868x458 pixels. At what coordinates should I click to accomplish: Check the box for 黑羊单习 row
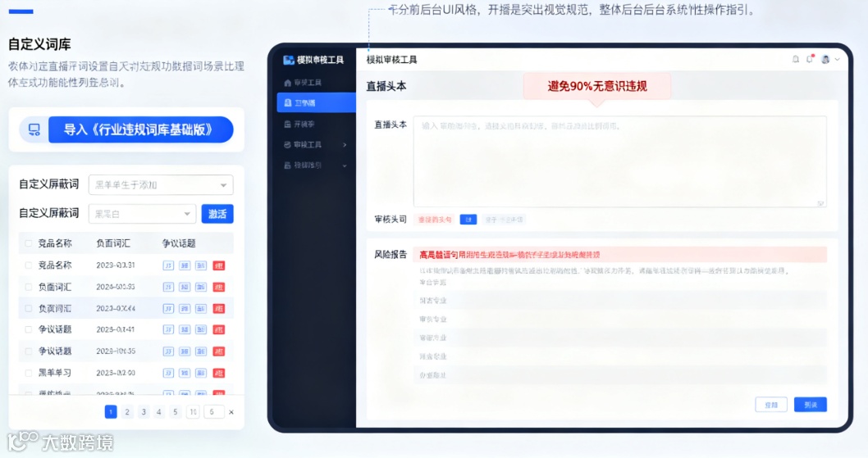click(28, 373)
